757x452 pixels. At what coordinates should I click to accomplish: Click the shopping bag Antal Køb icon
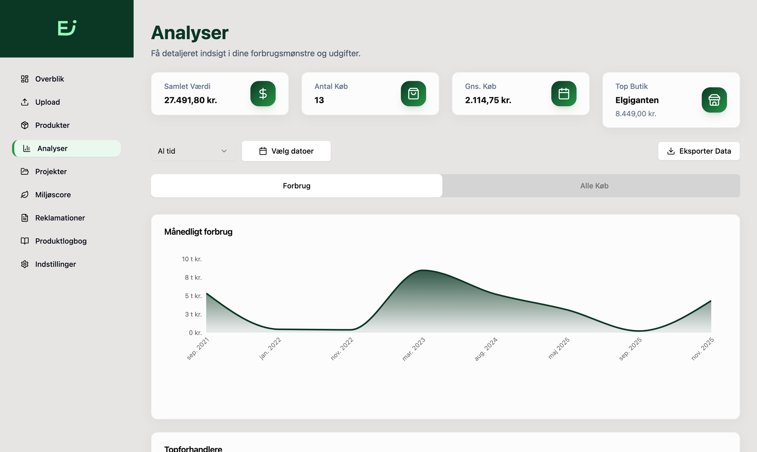point(413,94)
